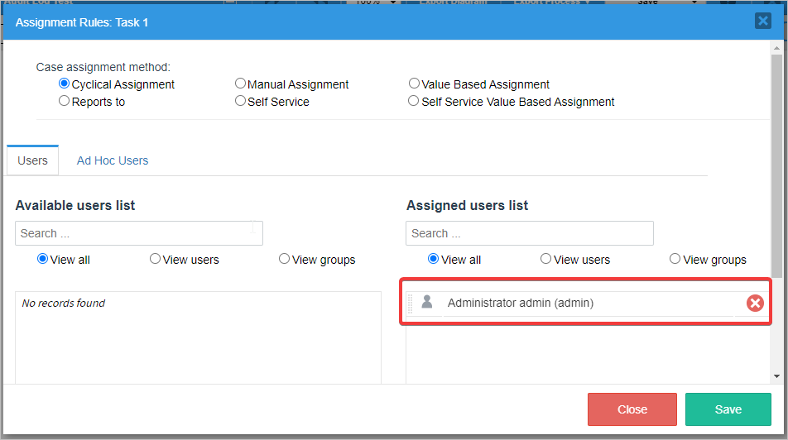
Task: Click the user icon beside Administrator admin
Action: coord(427,302)
